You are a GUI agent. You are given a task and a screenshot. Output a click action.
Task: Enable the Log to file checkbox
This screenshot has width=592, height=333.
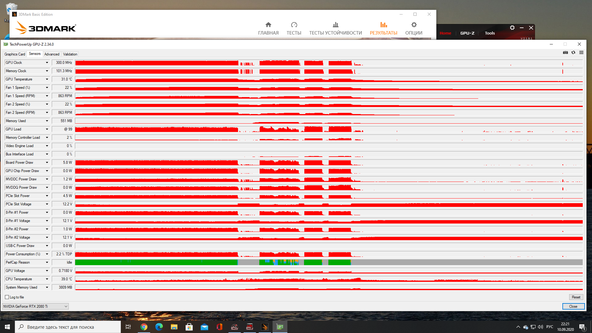click(7, 297)
